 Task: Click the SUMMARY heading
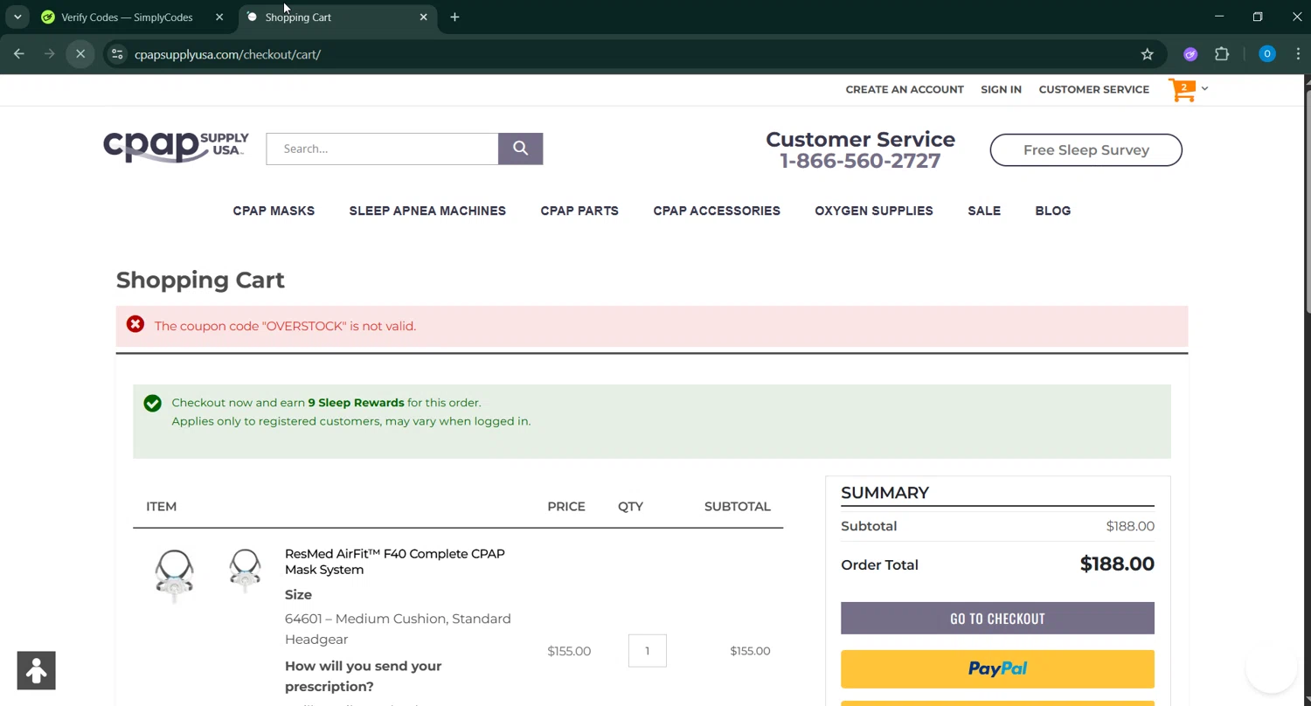coord(884,493)
